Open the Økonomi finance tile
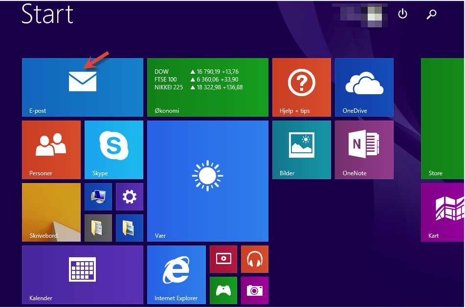Viewport: 465px width, 308px height. tap(208, 87)
